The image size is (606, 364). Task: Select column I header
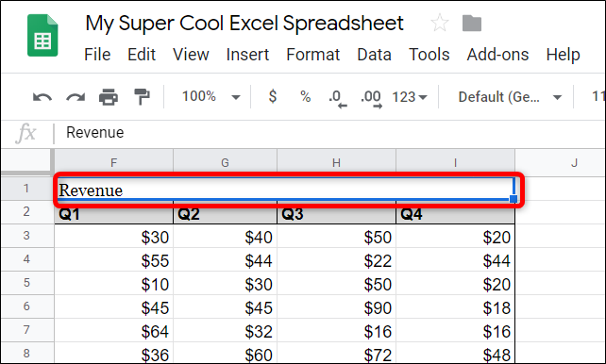(x=455, y=162)
